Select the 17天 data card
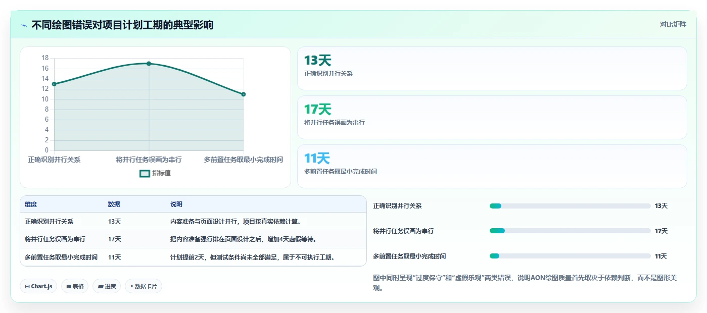The width and height of the screenshot is (707, 313). point(492,117)
